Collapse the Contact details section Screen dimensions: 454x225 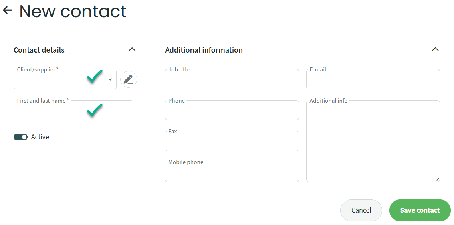click(132, 49)
